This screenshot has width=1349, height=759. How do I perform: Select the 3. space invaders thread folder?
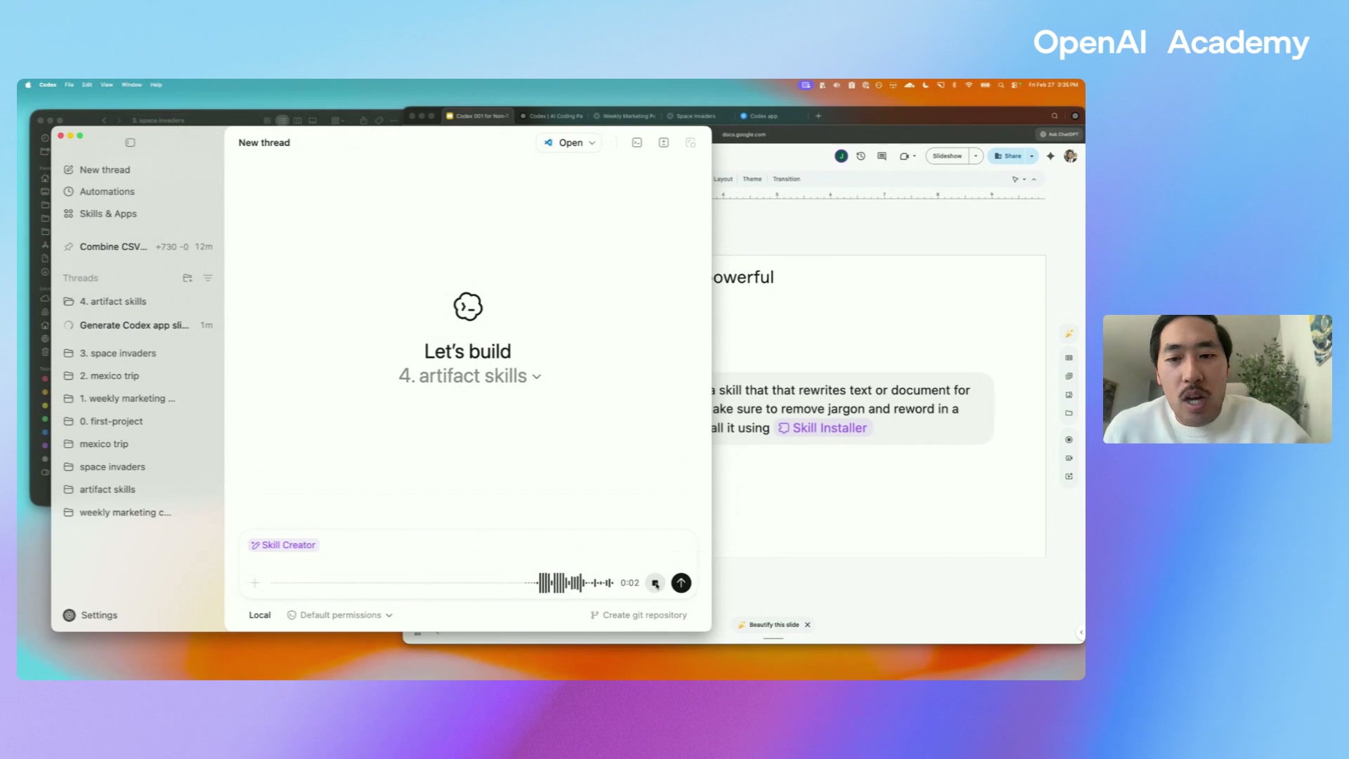tap(117, 353)
